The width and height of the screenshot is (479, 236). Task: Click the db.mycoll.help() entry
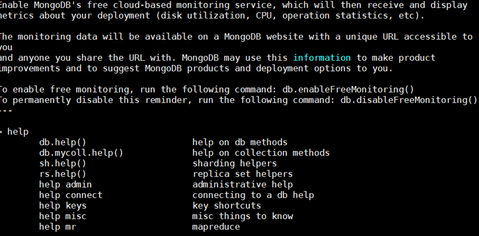pos(81,153)
